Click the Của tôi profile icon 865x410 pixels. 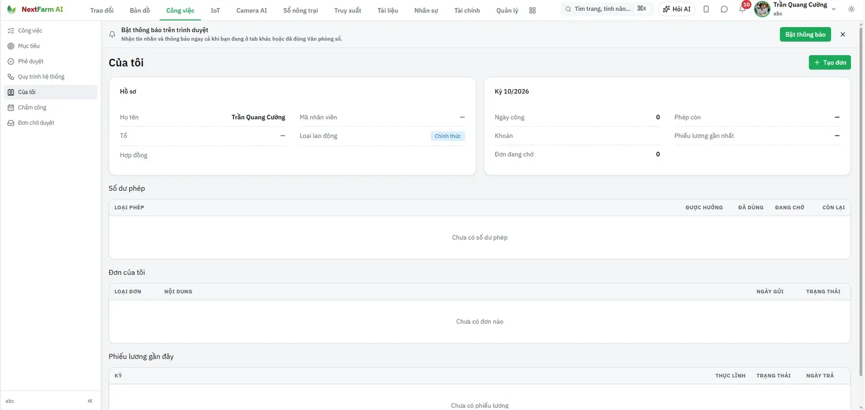pyautogui.click(x=11, y=92)
